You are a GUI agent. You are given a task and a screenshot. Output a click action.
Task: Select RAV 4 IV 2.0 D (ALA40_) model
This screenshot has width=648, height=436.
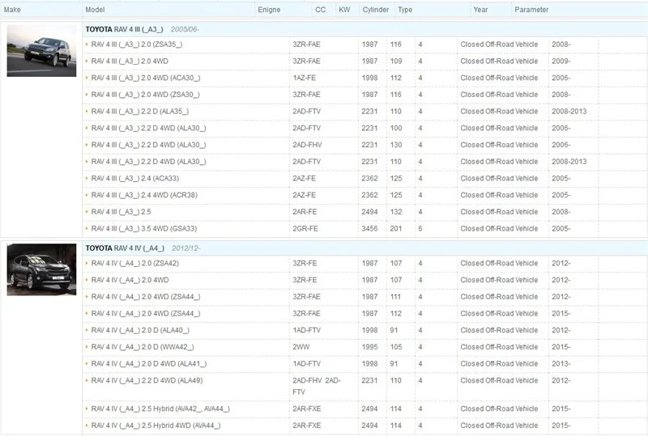pos(140,330)
